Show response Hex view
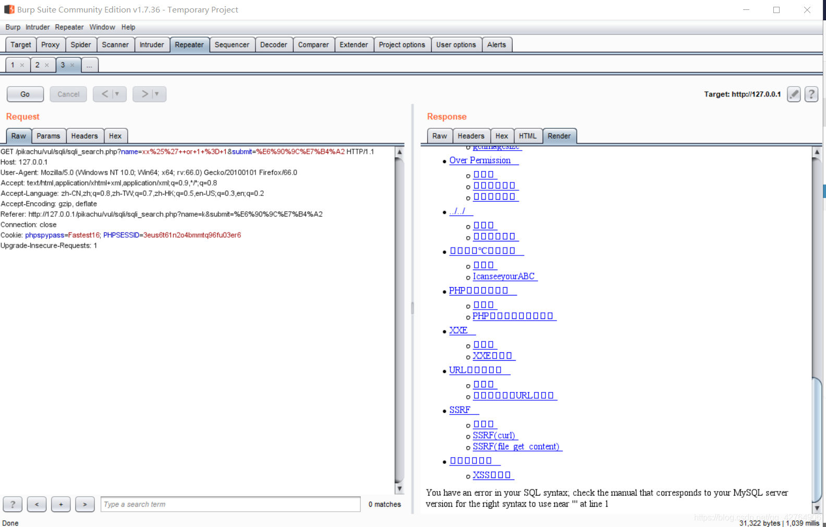826x527 pixels. click(x=502, y=136)
